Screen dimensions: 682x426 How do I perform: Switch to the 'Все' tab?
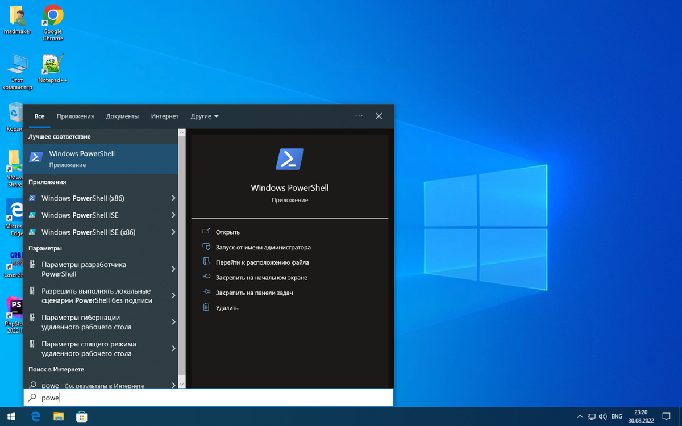pyautogui.click(x=39, y=116)
